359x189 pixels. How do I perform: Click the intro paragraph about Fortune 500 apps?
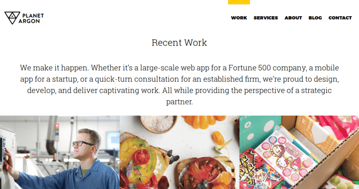pos(179,85)
